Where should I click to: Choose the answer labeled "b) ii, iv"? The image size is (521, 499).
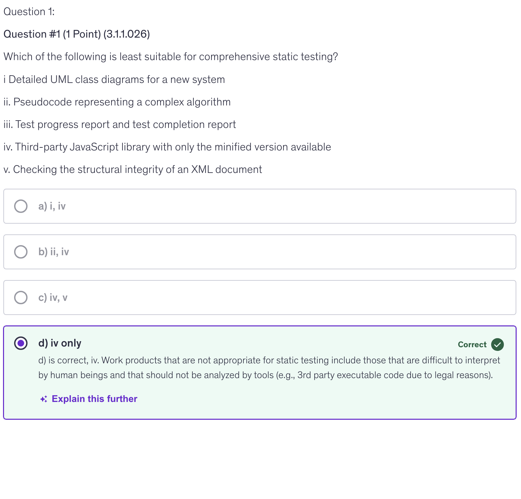(54, 252)
